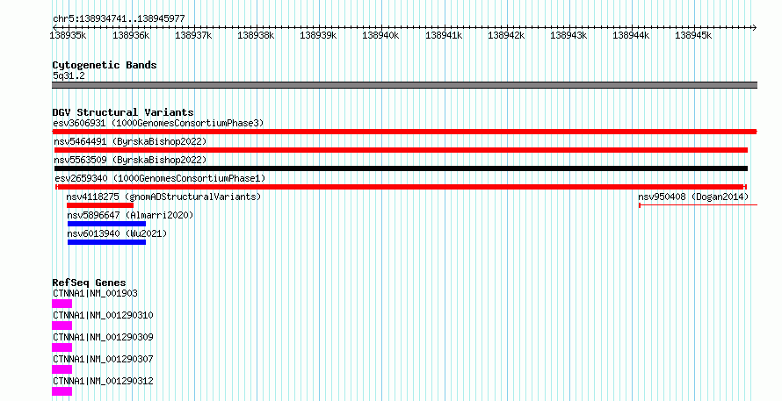Click the short red nsv4118275 bar

[100, 205]
